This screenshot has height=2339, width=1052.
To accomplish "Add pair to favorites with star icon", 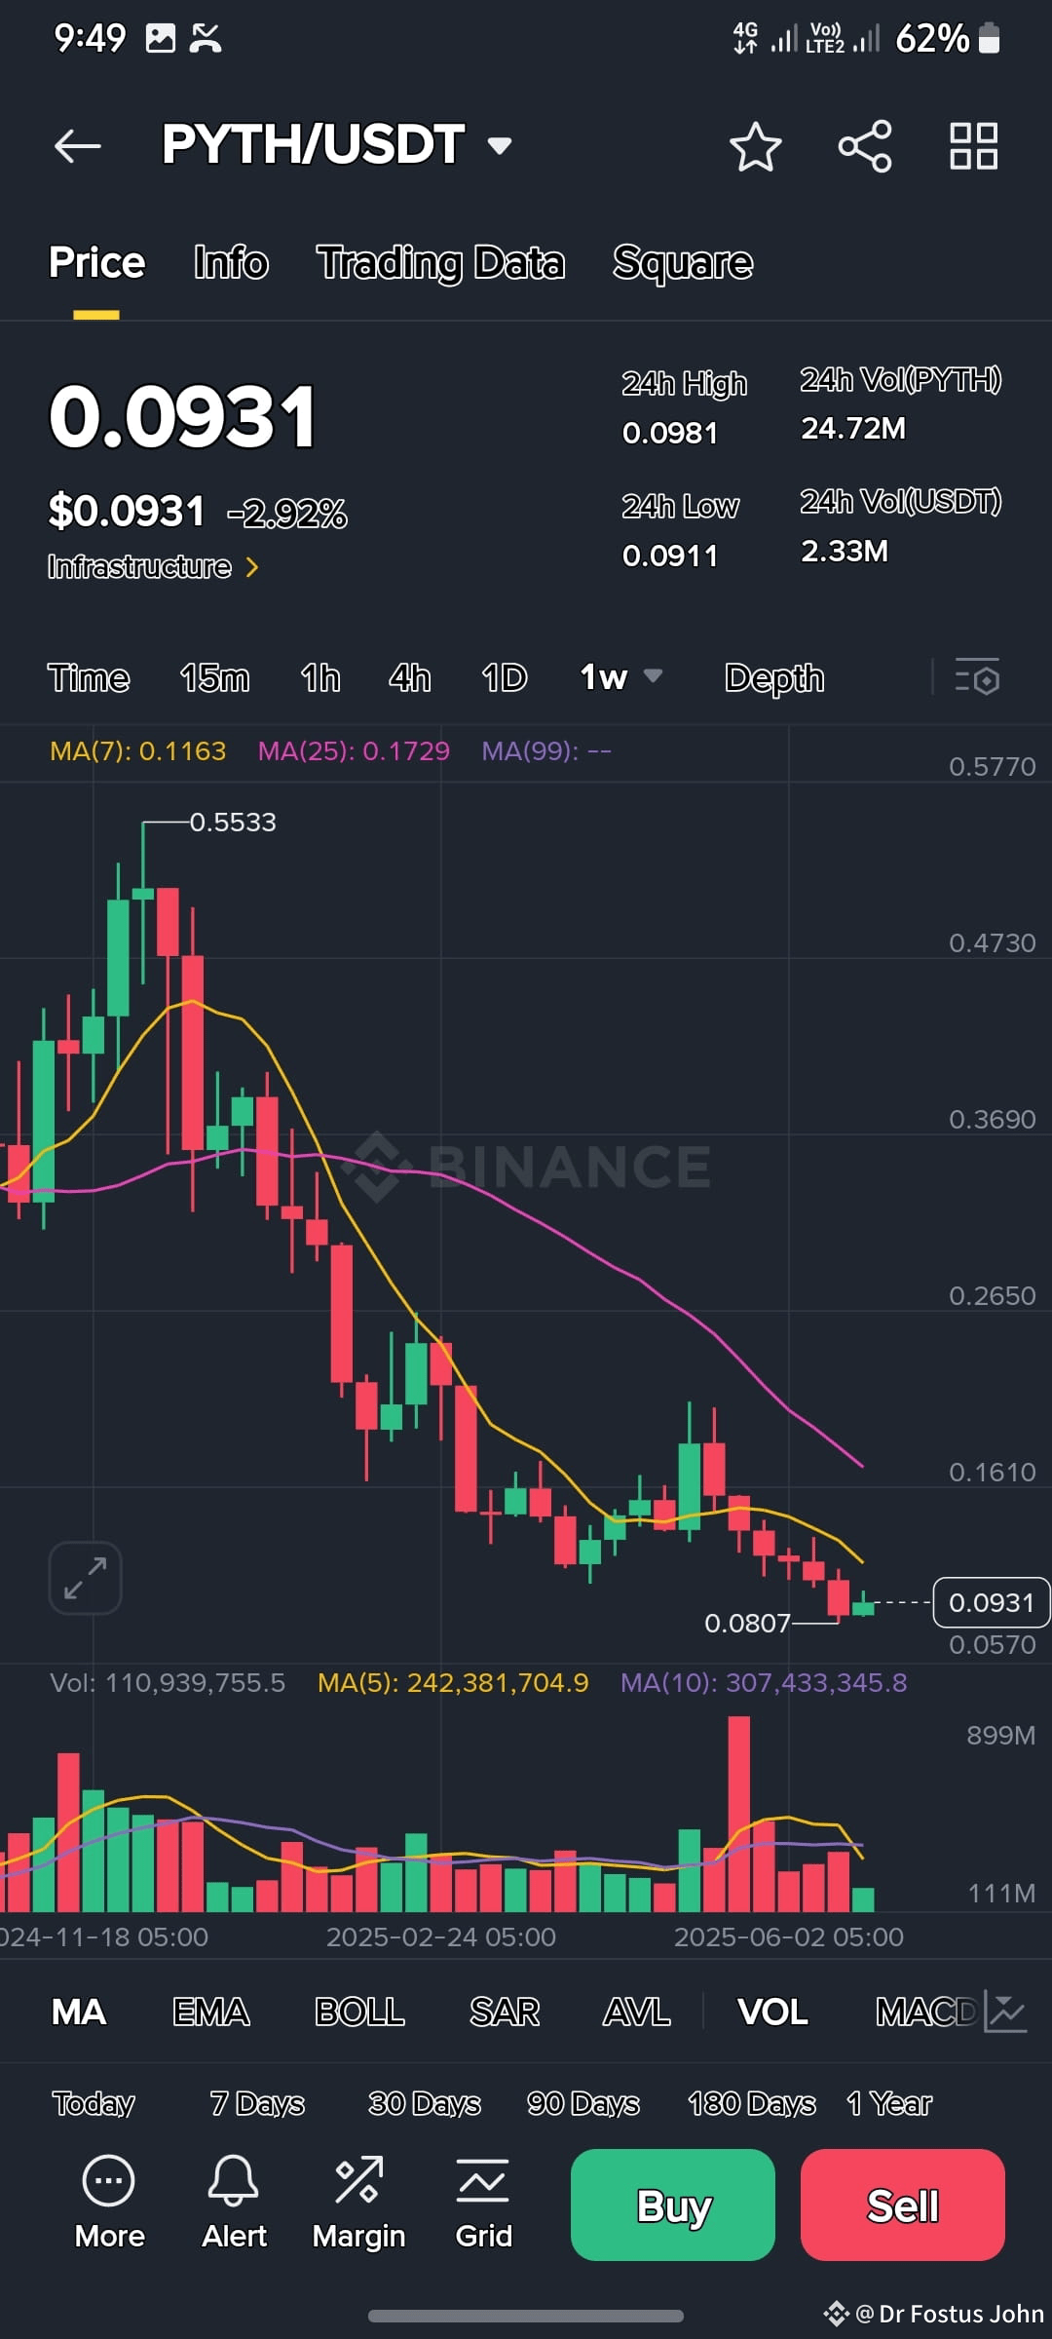I will pyautogui.click(x=755, y=146).
